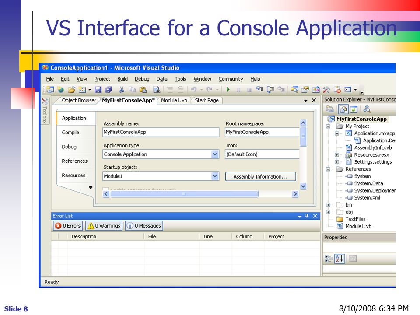Toggle the 0 Errors filter button

pyautogui.click(x=68, y=226)
